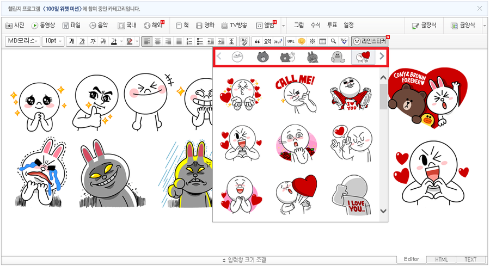Expand the arrow right of 글양식
Screen dimensions: 490x266
pyautogui.click(x=485, y=26)
